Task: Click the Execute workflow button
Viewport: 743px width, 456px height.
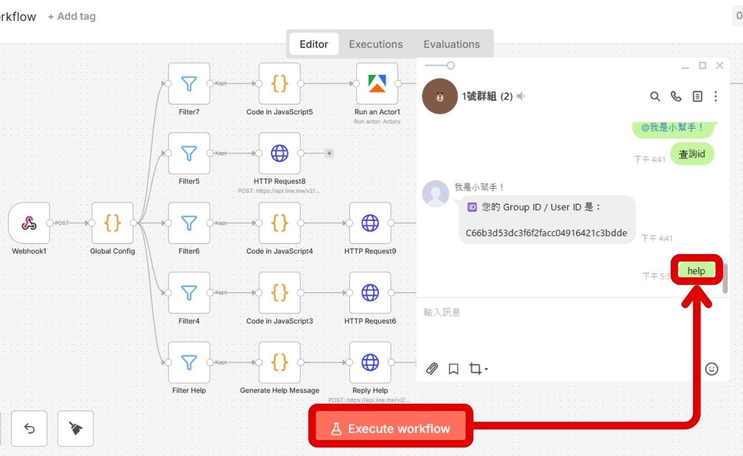Action: 390,428
